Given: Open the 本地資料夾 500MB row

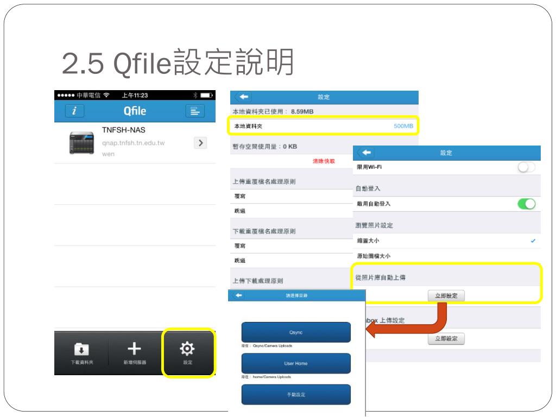Looking at the screenshot, I should (x=323, y=126).
